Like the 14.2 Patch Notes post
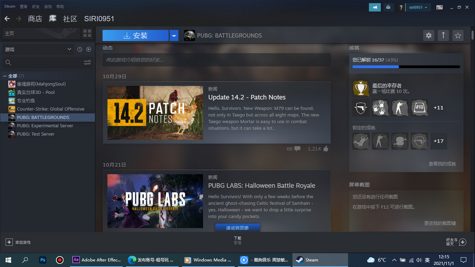 [x=325, y=149]
